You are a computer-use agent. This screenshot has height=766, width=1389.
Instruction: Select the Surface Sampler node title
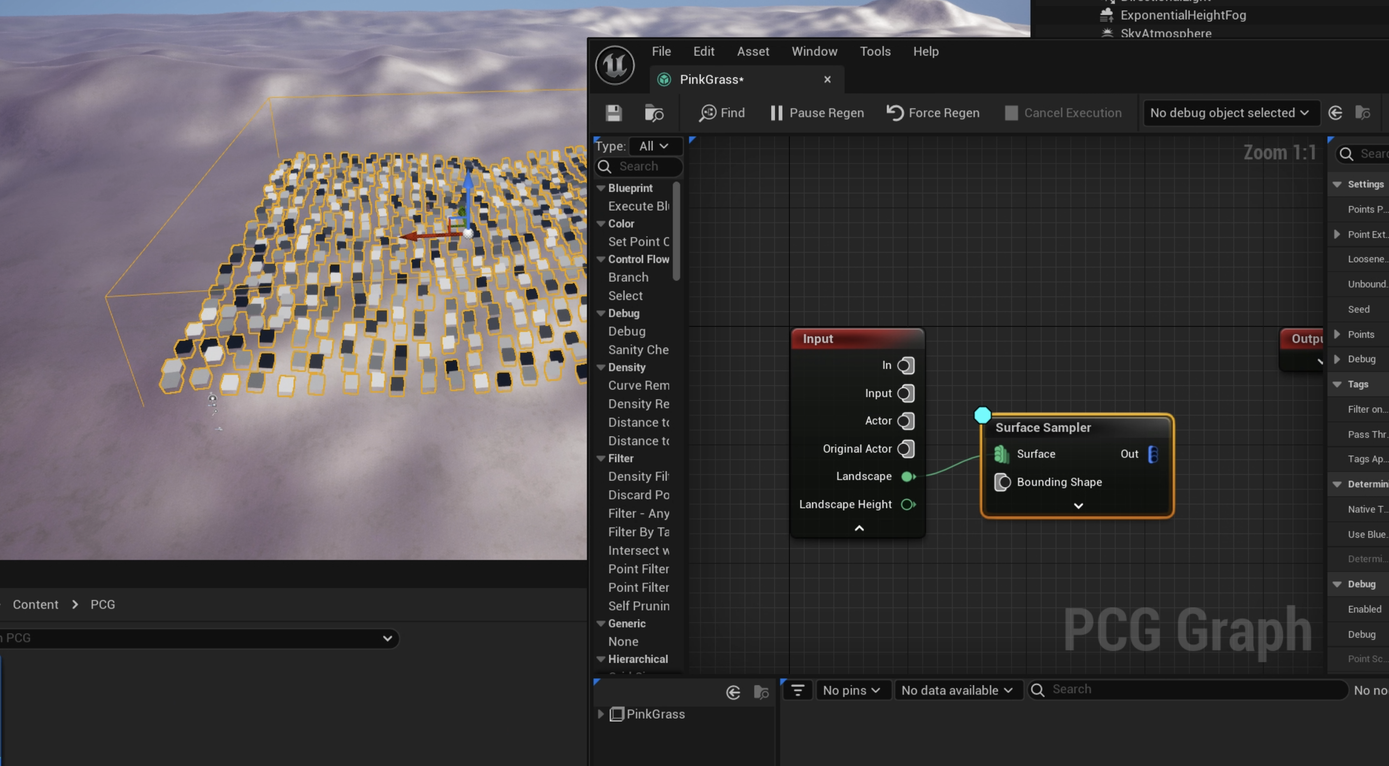click(1043, 427)
